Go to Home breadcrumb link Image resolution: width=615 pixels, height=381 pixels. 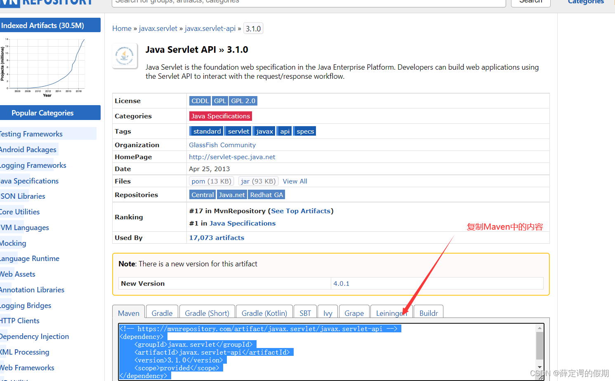pyautogui.click(x=122, y=28)
